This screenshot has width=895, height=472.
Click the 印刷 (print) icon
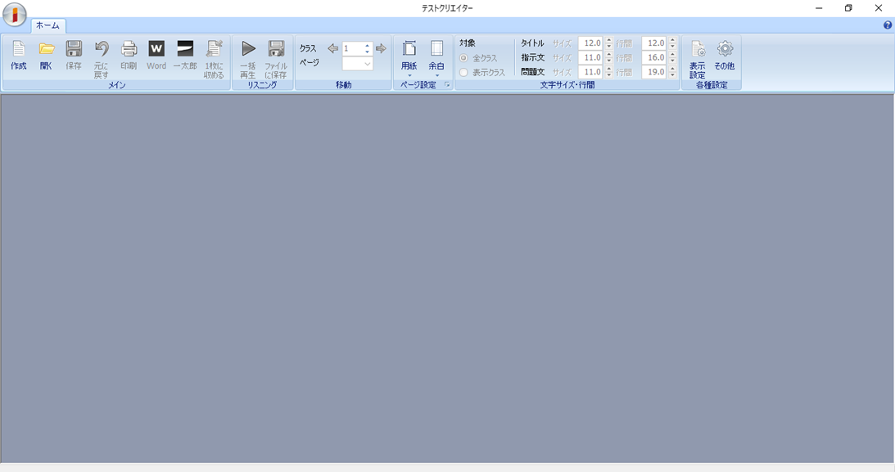tap(129, 54)
